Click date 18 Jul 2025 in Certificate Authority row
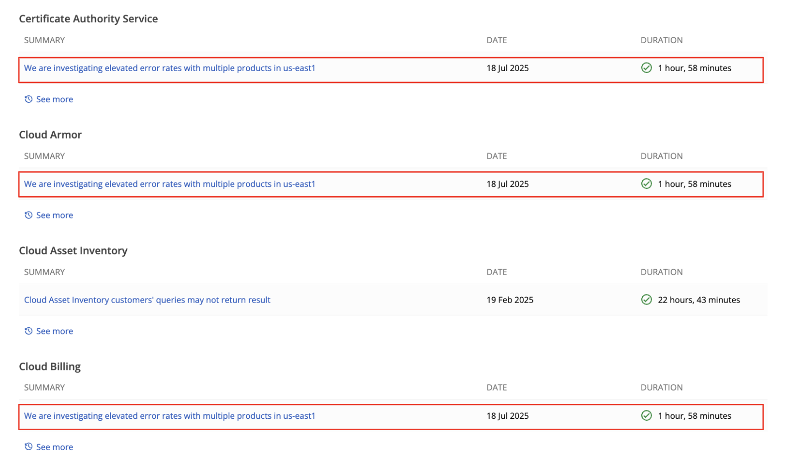This screenshot has width=793, height=464. (x=507, y=68)
